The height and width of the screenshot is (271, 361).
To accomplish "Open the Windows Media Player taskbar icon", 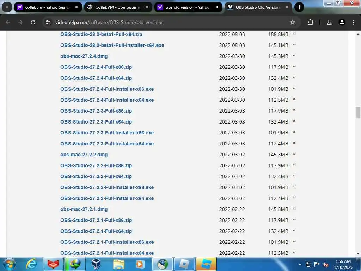I will pyautogui.click(x=140, y=264).
